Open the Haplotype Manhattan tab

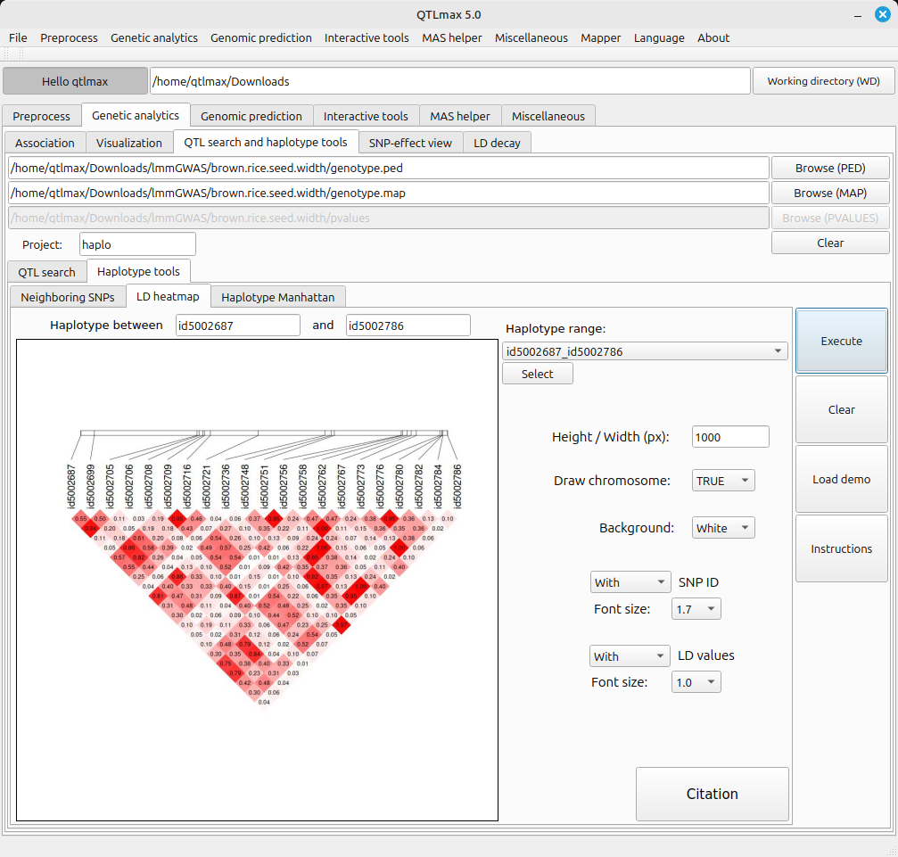(x=277, y=297)
